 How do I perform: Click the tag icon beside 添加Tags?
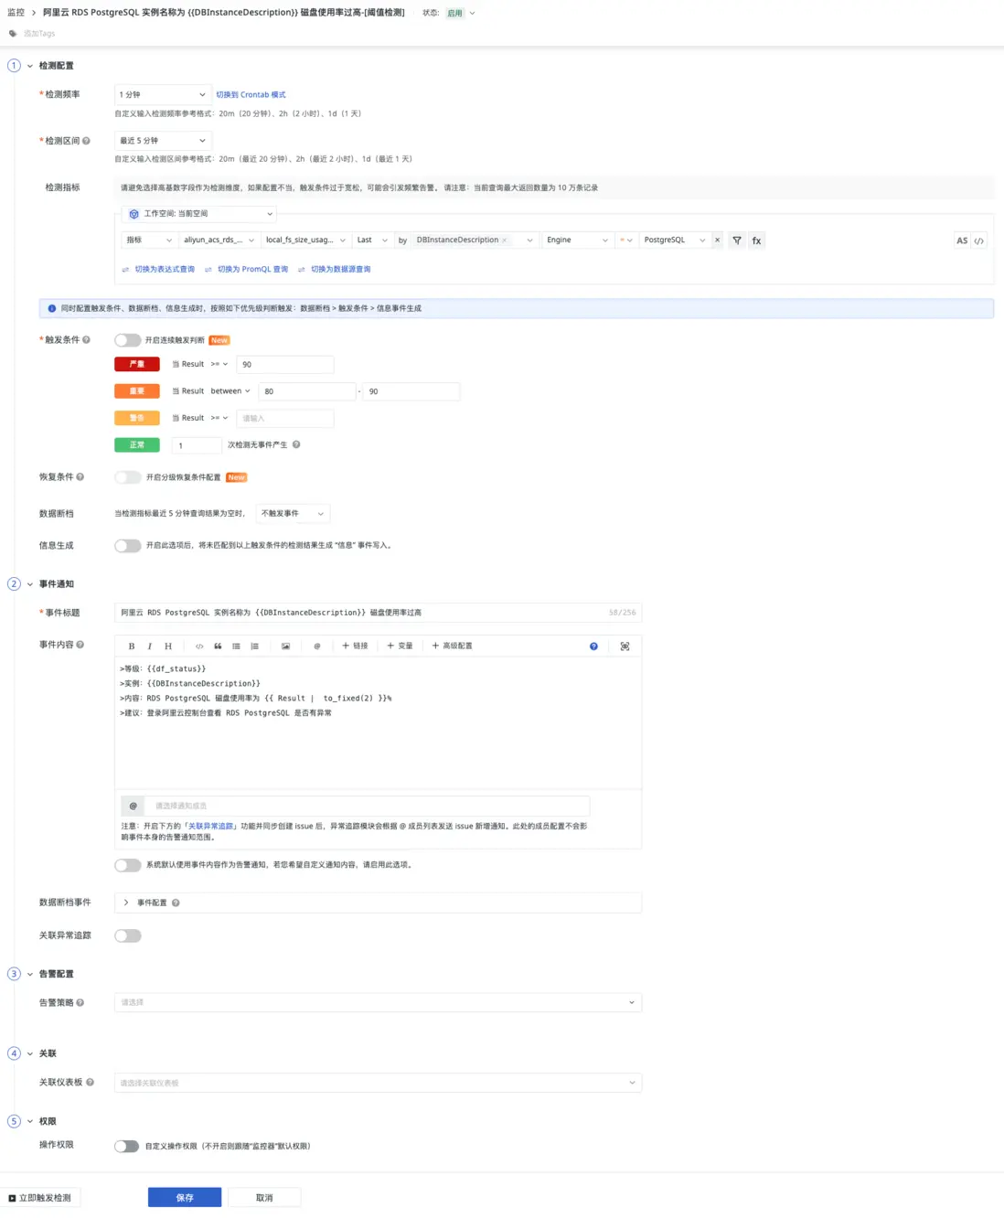[13, 34]
